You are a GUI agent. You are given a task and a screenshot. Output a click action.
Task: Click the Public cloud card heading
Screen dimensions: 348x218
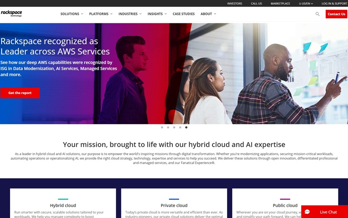(285, 205)
